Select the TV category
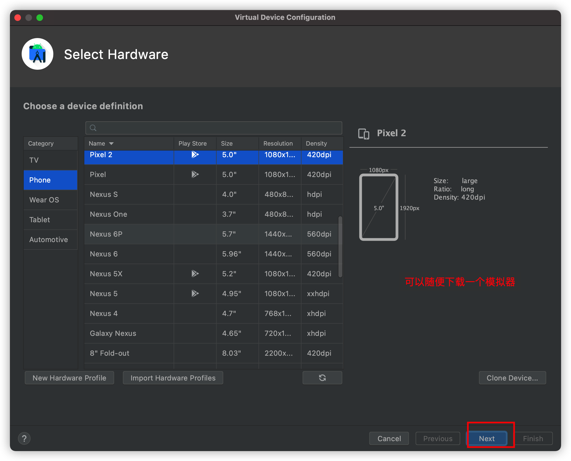This screenshot has height=461, width=571. (x=51, y=160)
